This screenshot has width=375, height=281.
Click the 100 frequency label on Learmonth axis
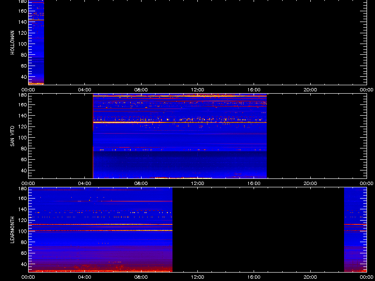coord(22,231)
